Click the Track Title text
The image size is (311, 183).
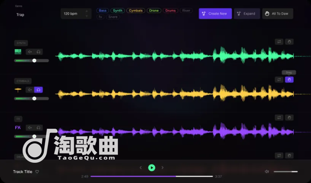coord(23,172)
